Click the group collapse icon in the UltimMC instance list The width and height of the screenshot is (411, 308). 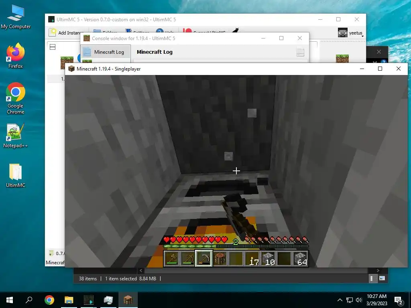[x=53, y=47]
